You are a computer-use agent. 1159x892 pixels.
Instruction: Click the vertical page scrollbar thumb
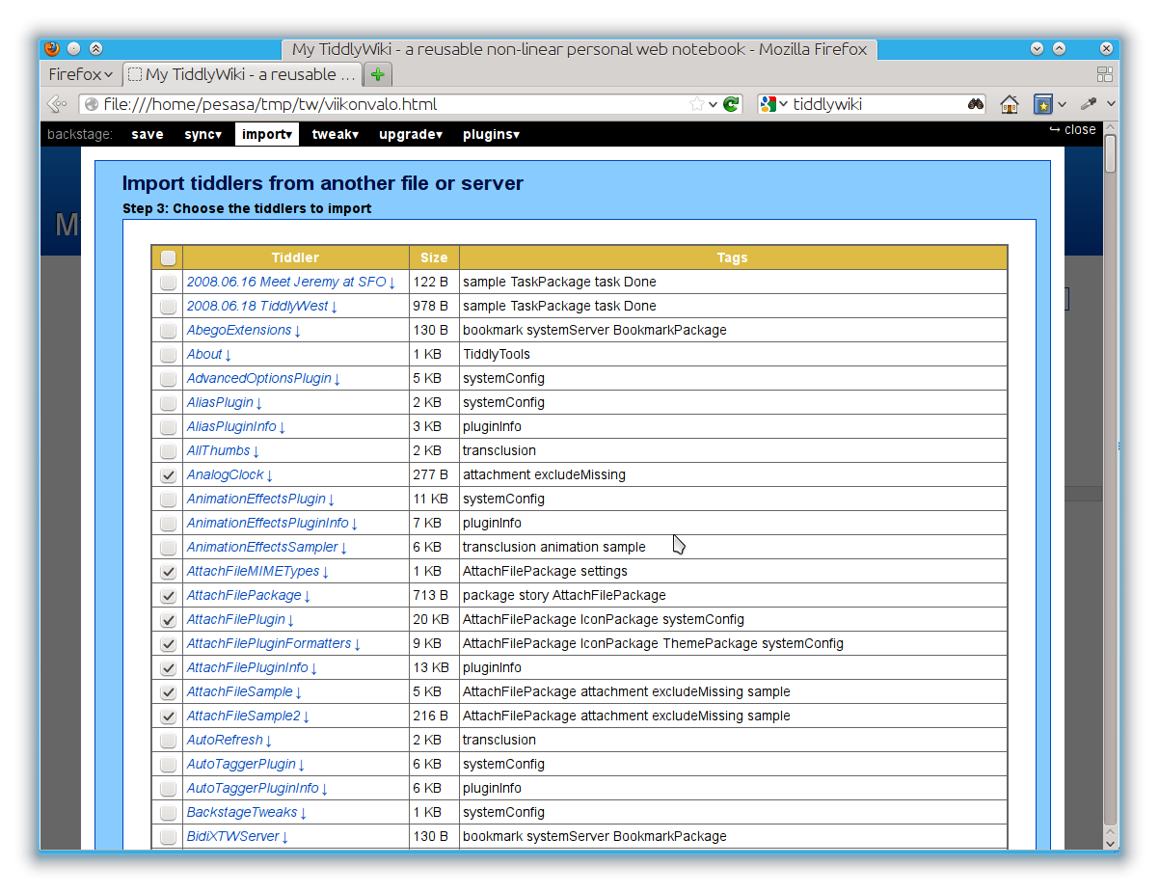(x=1111, y=154)
